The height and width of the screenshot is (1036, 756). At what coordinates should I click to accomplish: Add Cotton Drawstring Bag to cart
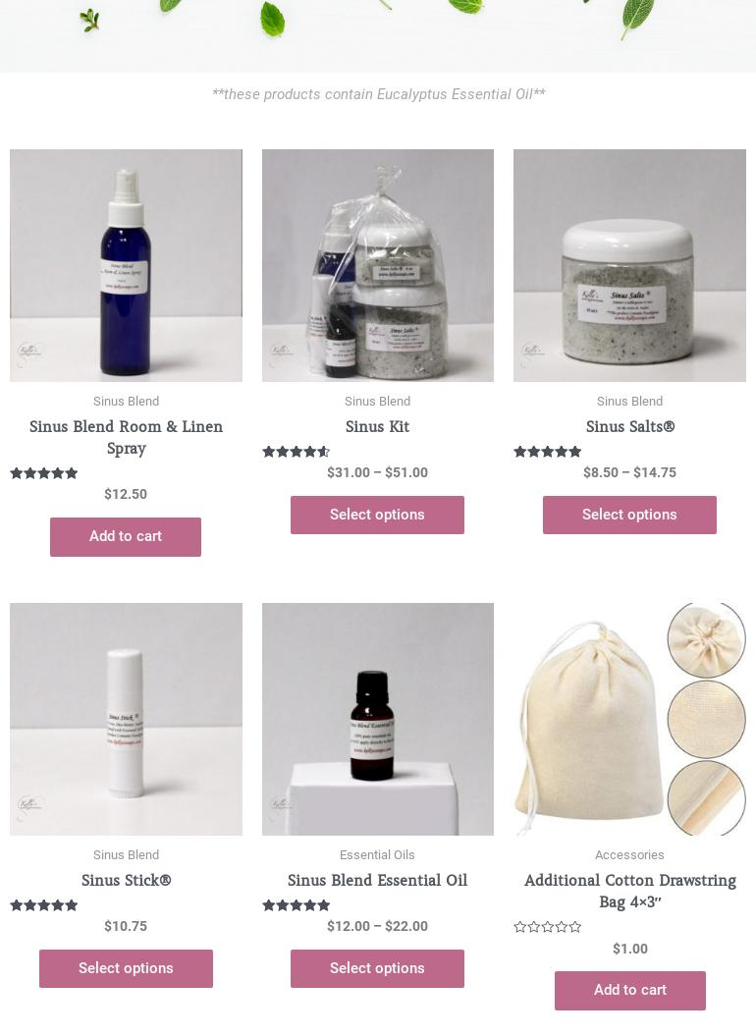629,991
